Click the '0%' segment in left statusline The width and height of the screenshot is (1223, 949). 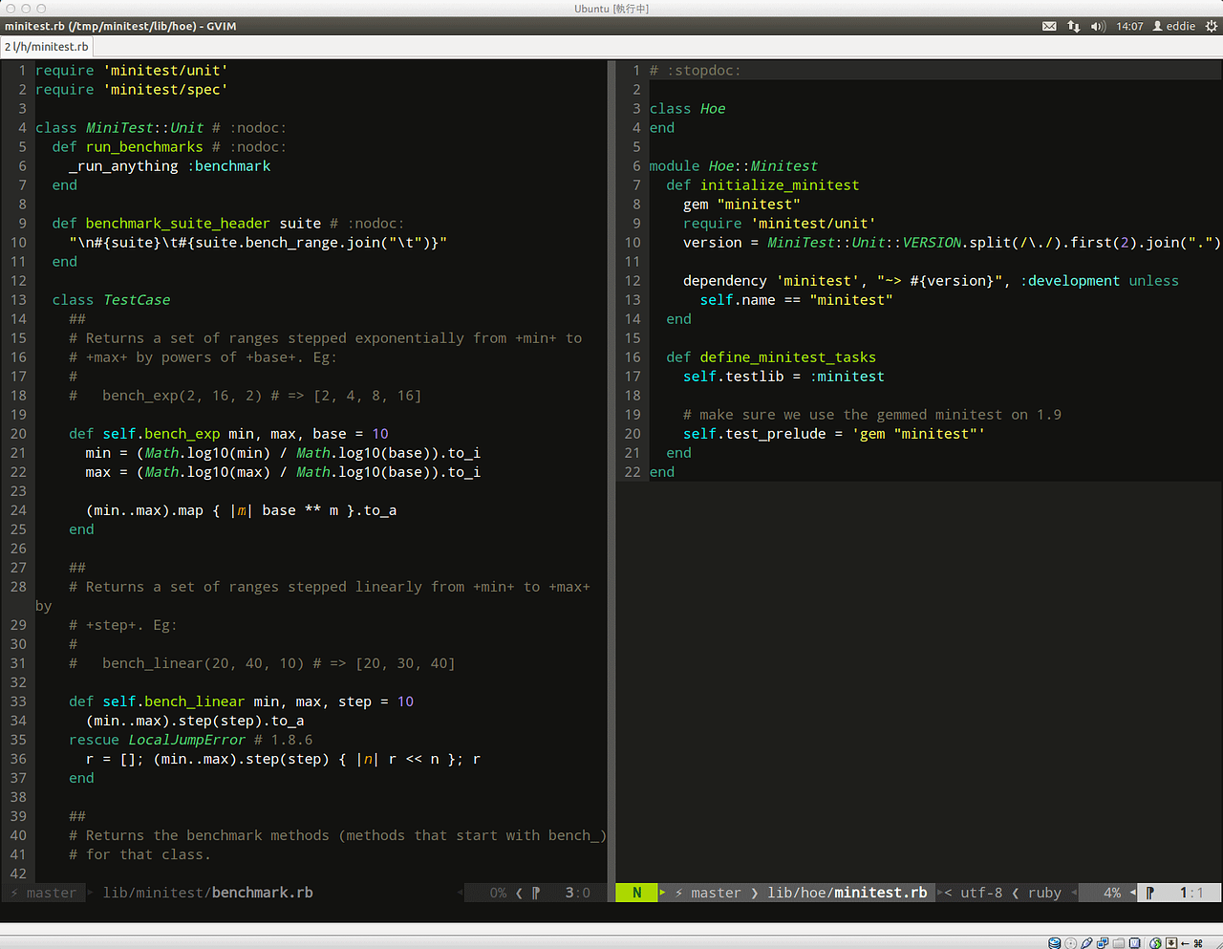coord(498,893)
